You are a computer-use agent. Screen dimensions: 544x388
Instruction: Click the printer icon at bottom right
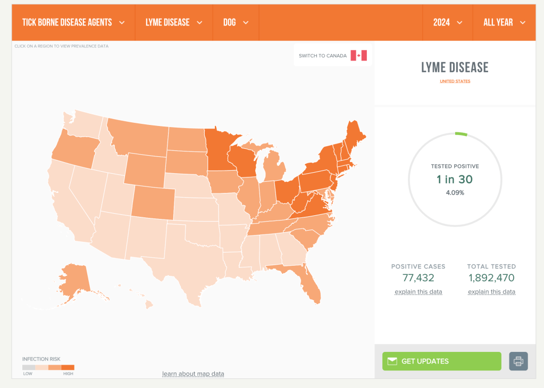518,361
